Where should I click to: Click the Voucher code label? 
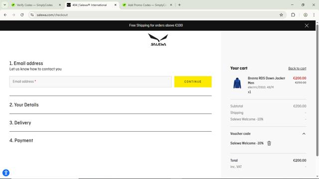point(240,134)
